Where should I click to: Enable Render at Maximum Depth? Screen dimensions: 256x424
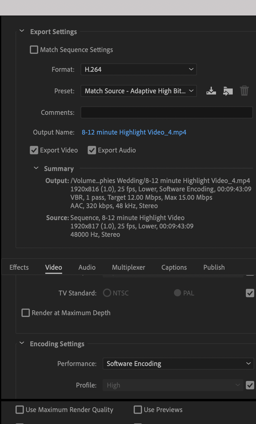pyautogui.click(x=26, y=313)
